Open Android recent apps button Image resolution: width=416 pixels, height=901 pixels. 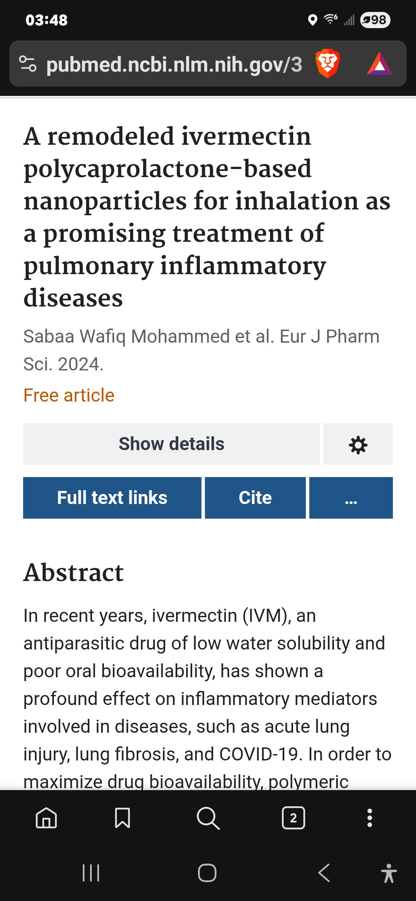point(91,873)
